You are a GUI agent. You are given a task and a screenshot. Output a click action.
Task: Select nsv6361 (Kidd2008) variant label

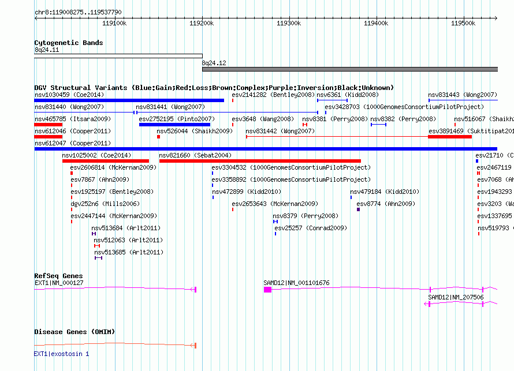pyautogui.click(x=348, y=95)
